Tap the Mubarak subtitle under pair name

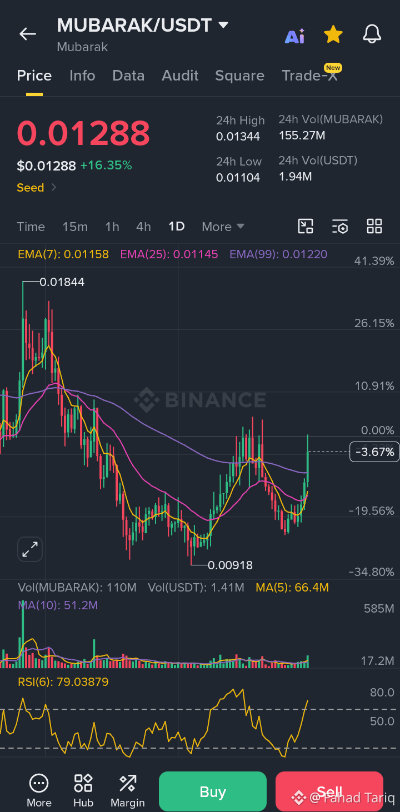coord(82,47)
